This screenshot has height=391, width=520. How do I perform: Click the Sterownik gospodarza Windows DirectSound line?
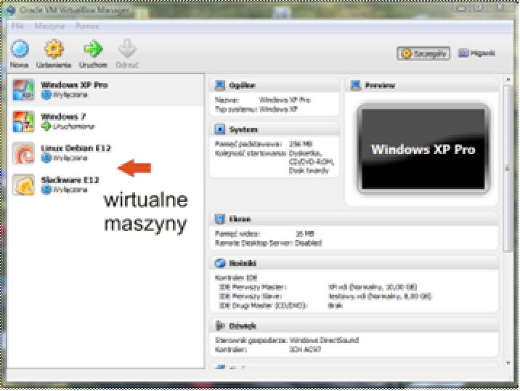click(287, 340)
